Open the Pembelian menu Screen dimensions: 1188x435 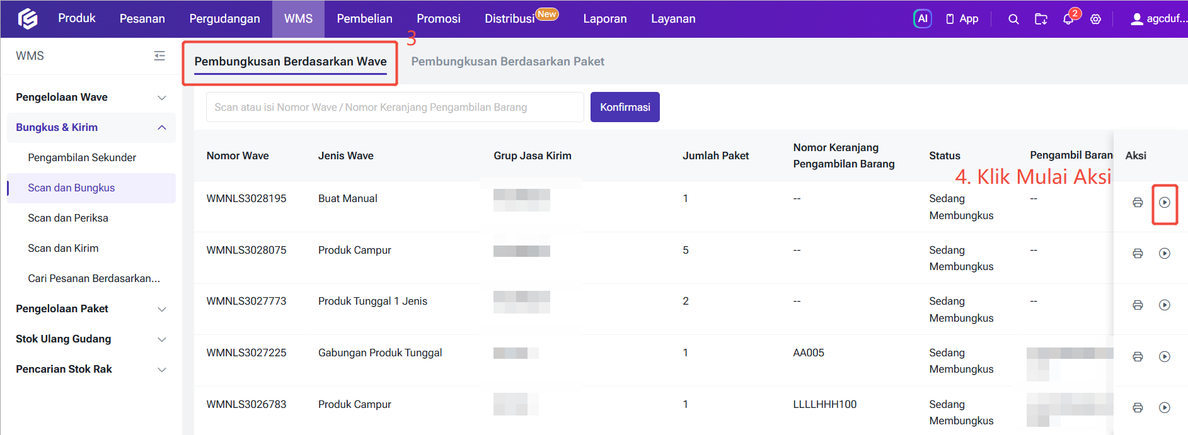(364, 19)
